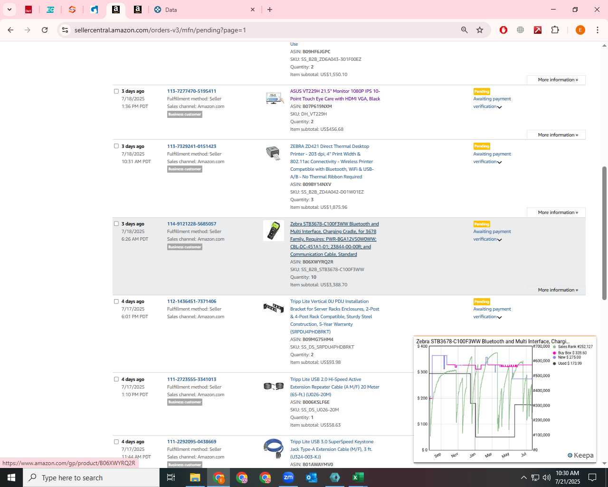Switch to the blue-icon fourth browser tab
The image size is (608, 487).
point(94,10)
